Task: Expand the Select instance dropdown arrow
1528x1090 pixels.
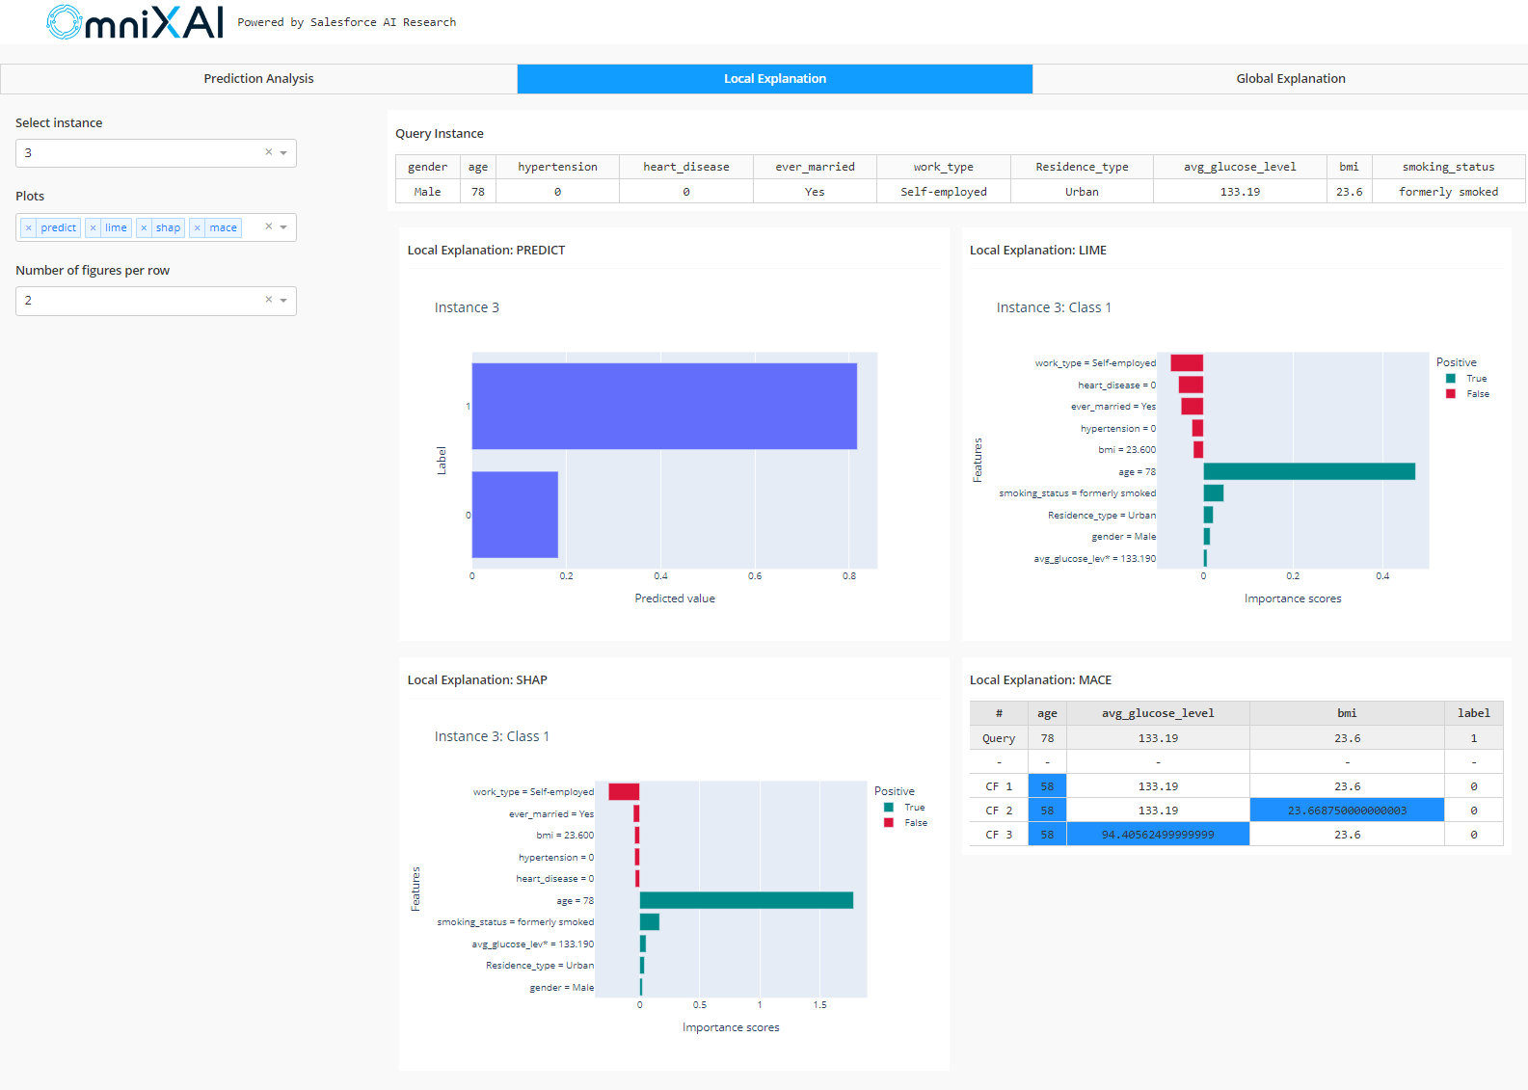Action: point(283,153)
